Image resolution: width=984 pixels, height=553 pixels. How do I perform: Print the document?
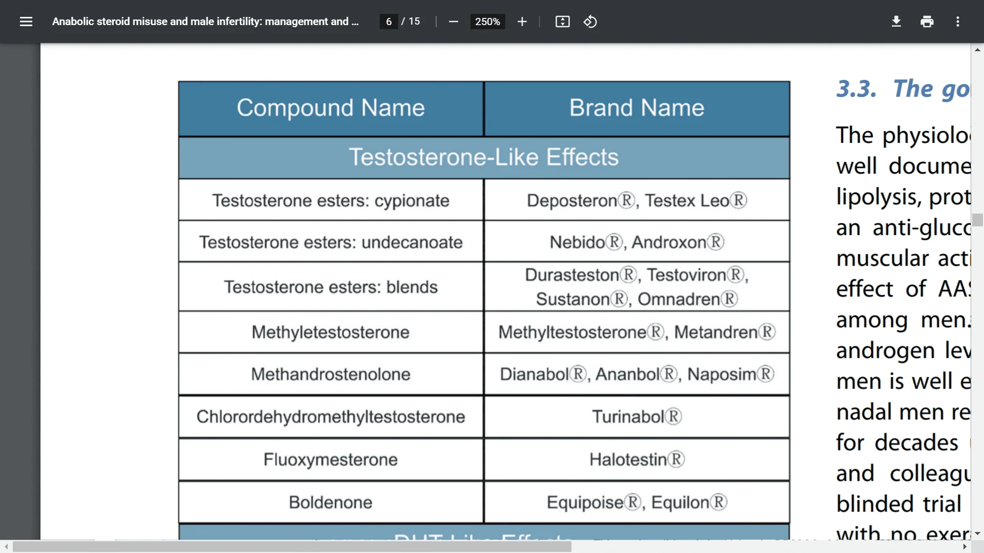click(927, 22)
